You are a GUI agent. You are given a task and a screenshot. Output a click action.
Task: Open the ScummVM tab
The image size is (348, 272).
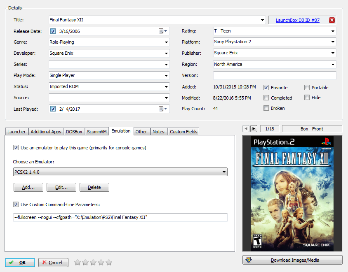(x=97, y=132)
